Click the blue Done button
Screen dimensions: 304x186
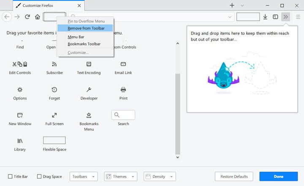[279, 176]
